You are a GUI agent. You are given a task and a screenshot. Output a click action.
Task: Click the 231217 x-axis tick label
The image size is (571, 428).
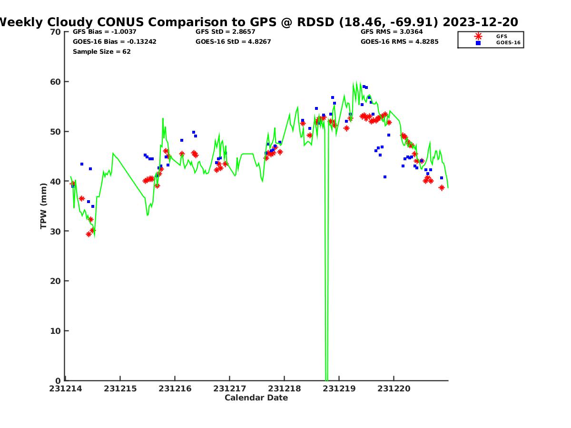(229, 389)
